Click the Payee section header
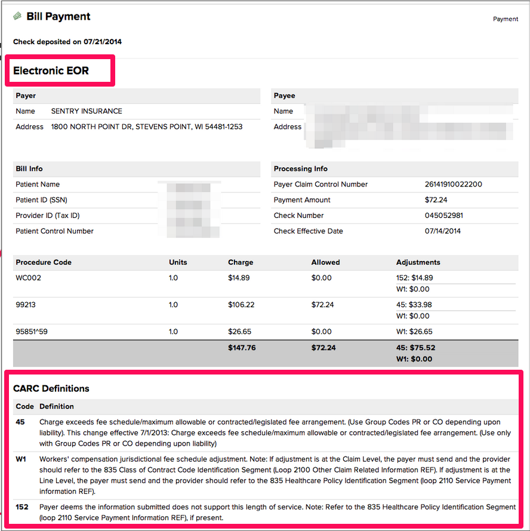530x531 pixels. pos(395,96)
